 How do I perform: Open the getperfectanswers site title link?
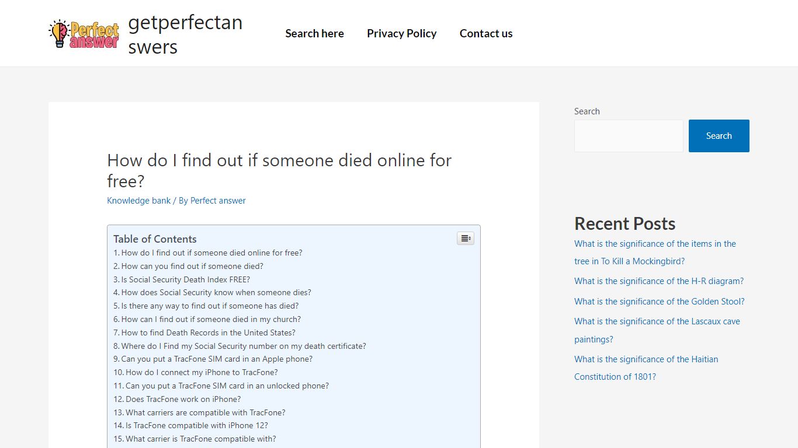185,34
